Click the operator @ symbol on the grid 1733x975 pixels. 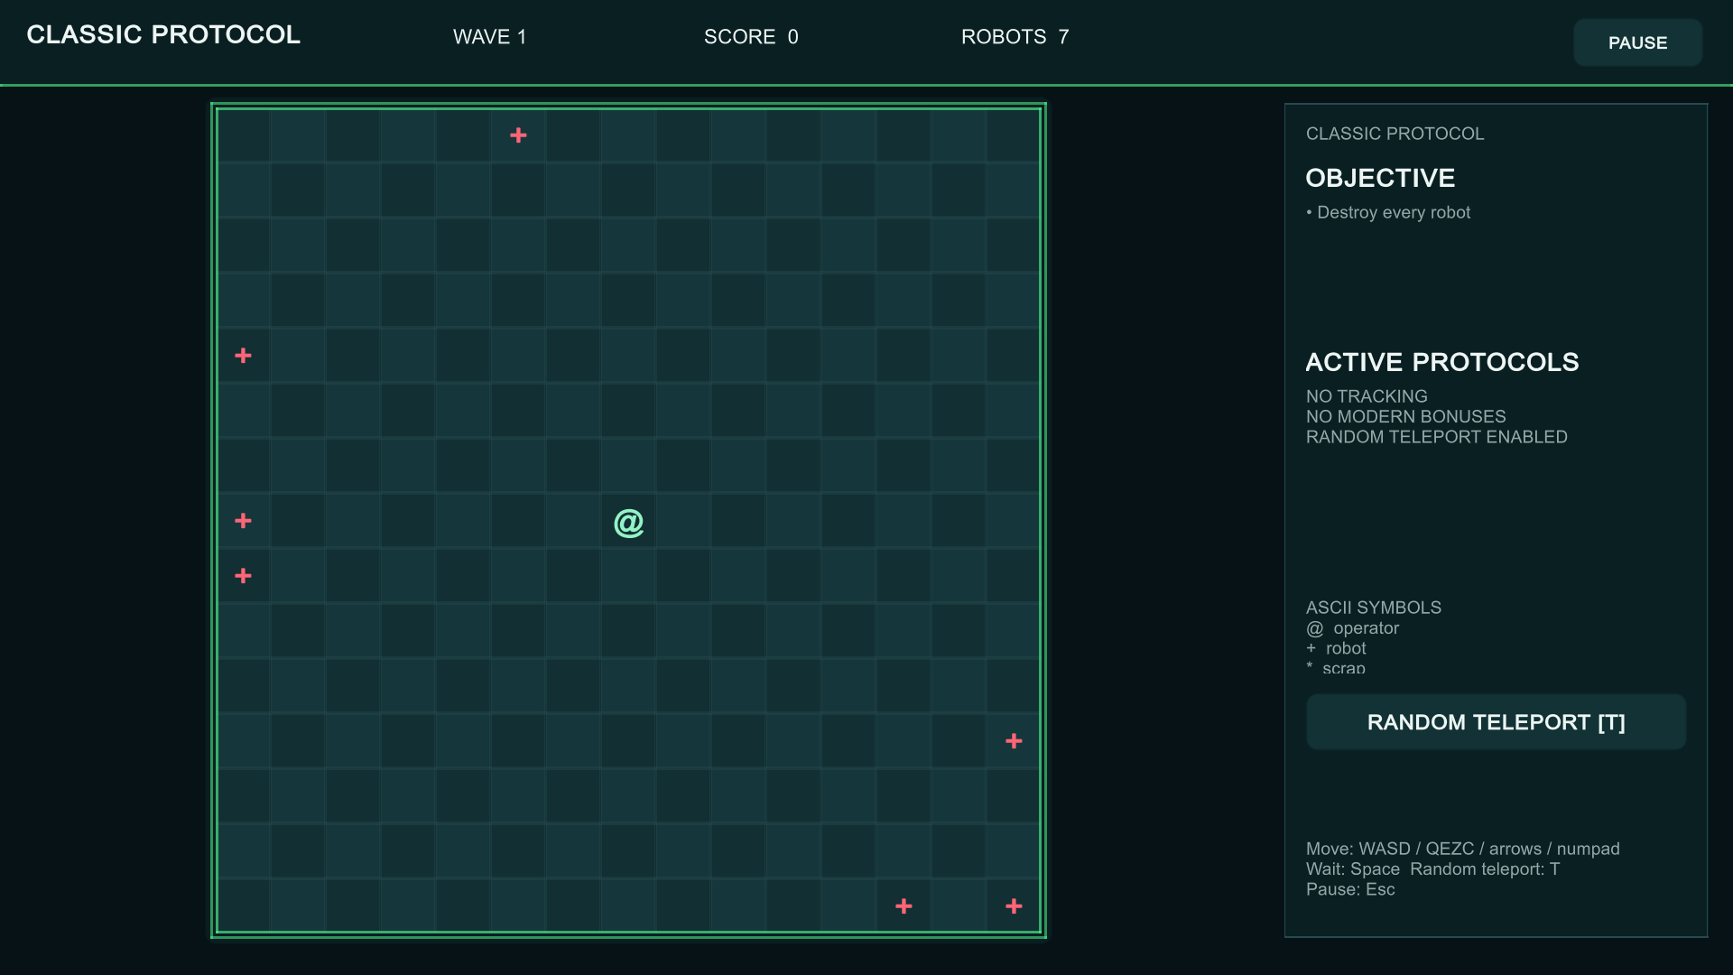point(628,522)
